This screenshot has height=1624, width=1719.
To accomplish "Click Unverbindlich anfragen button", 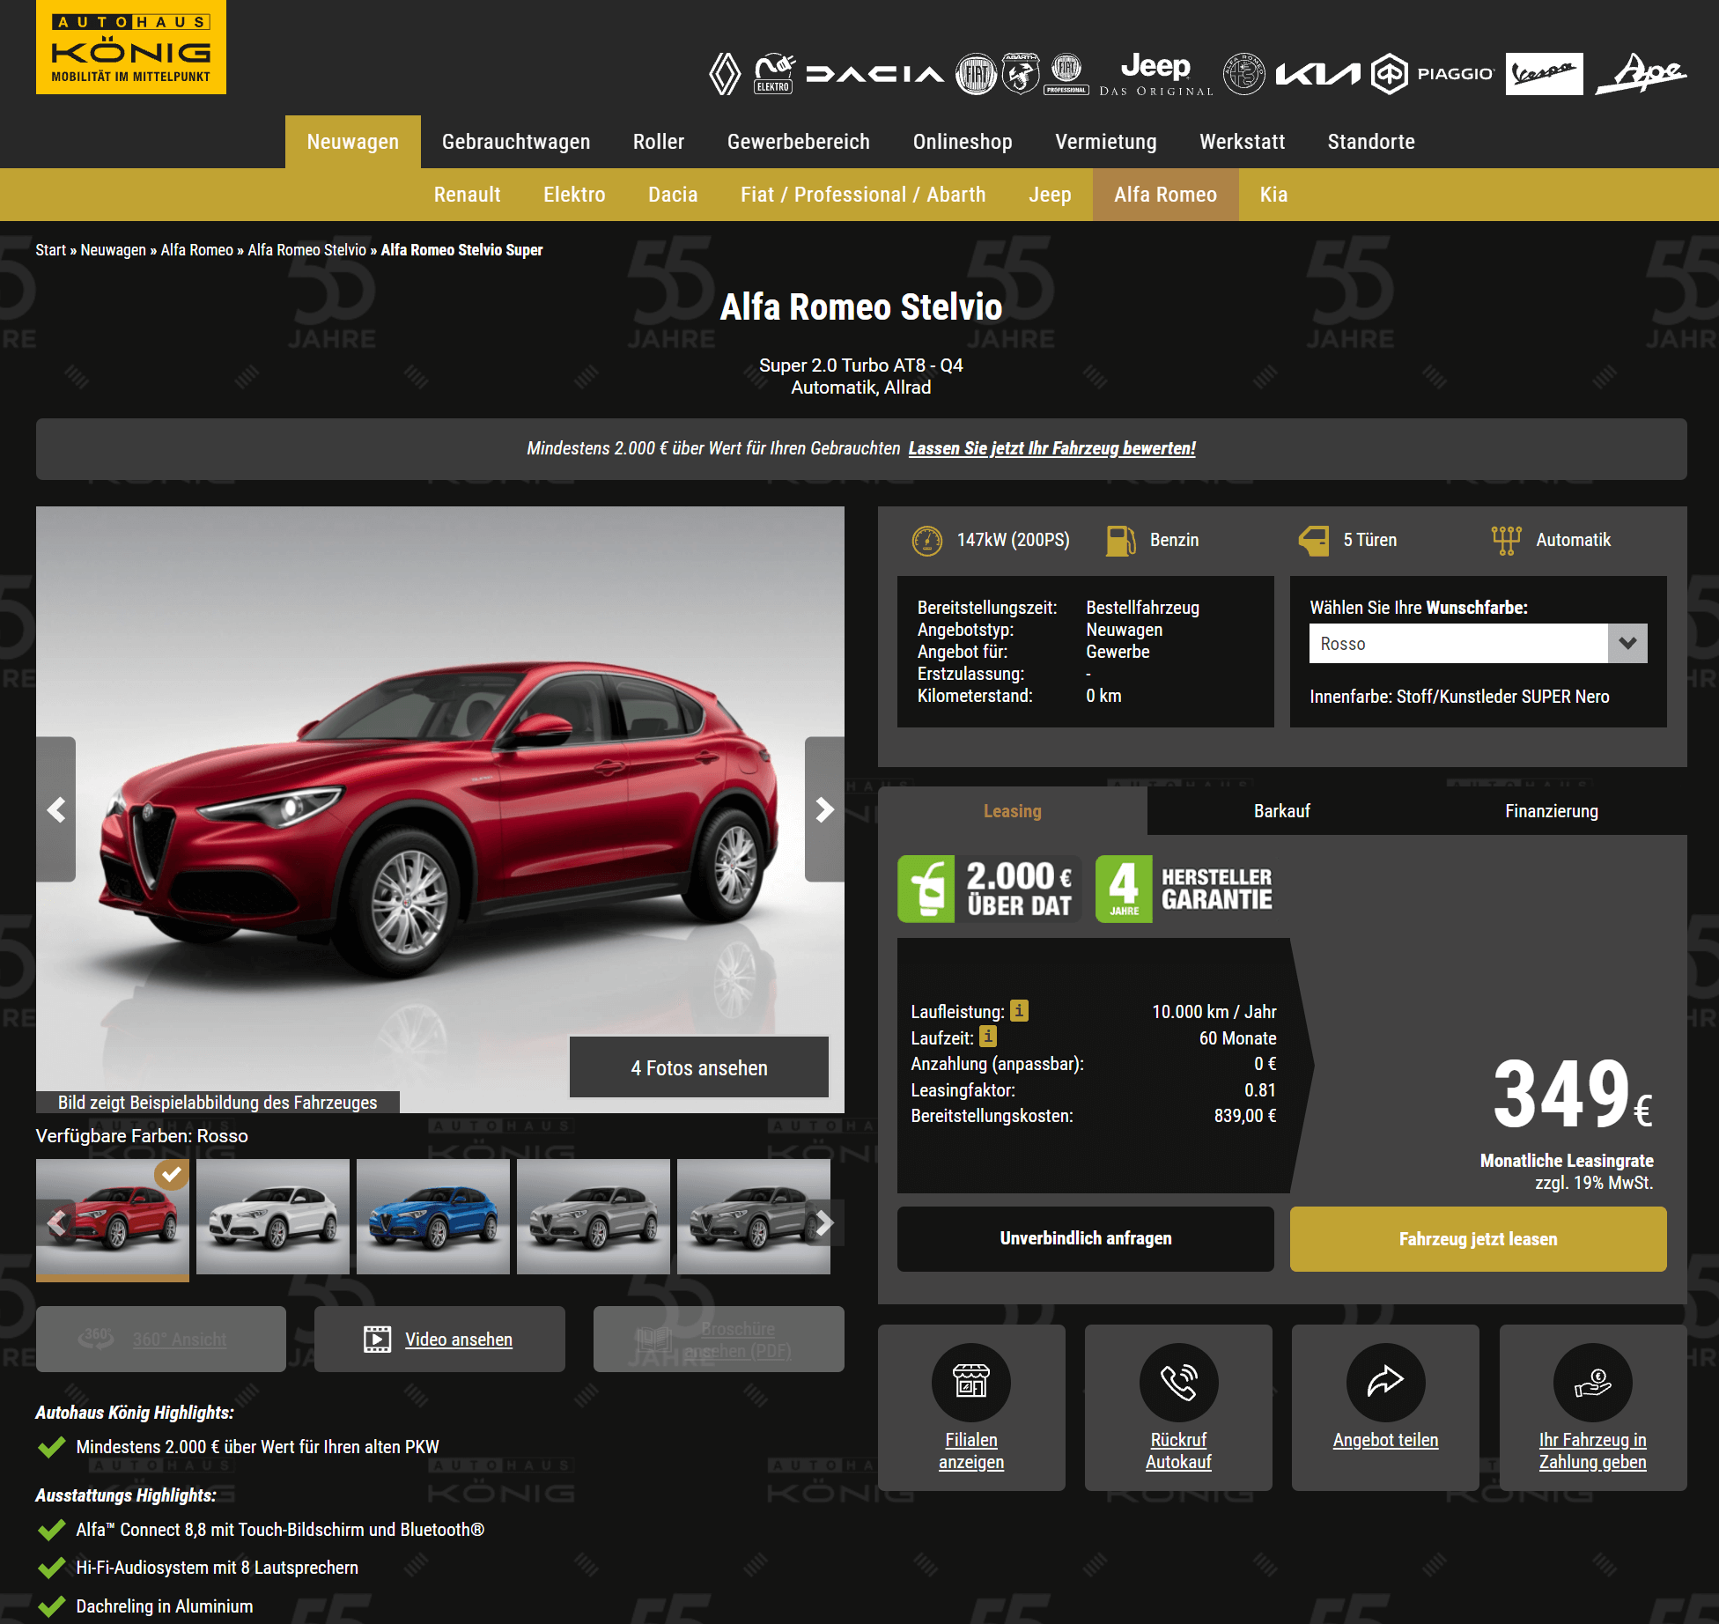I will click(1086, 1239).
